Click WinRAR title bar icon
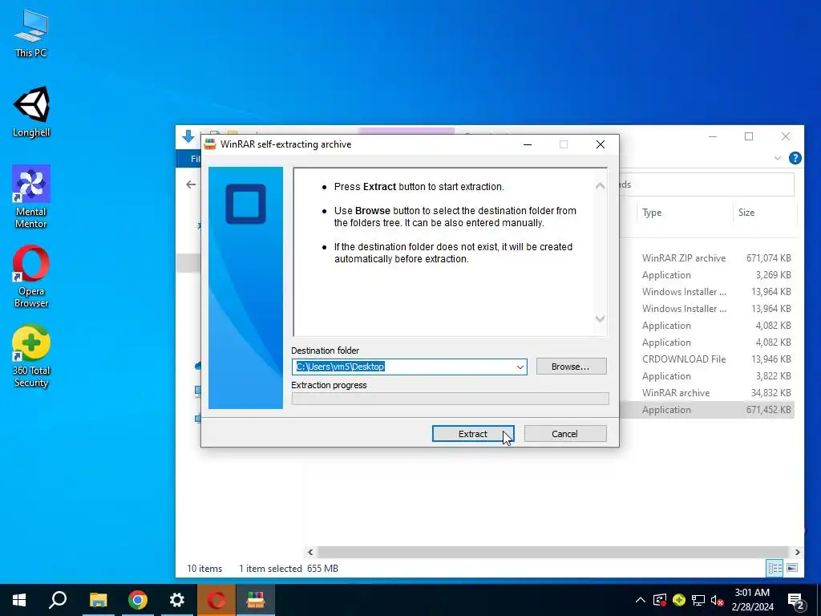821x616 pixels. point(210,144)
